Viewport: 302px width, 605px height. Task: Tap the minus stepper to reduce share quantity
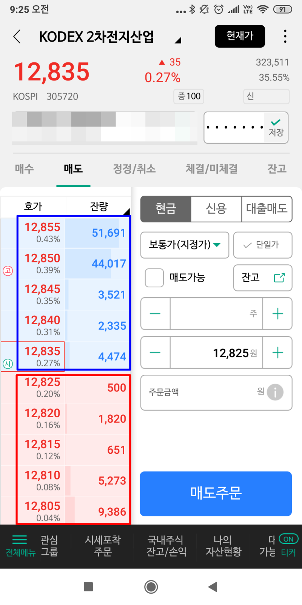155,314
